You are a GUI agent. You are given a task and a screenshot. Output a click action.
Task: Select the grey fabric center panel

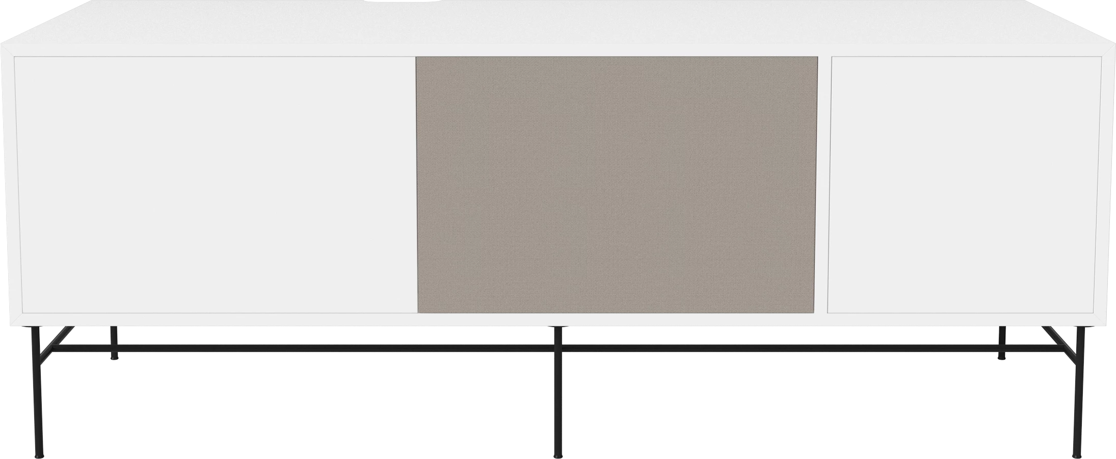pyautogui.click(x=617, y=183)
